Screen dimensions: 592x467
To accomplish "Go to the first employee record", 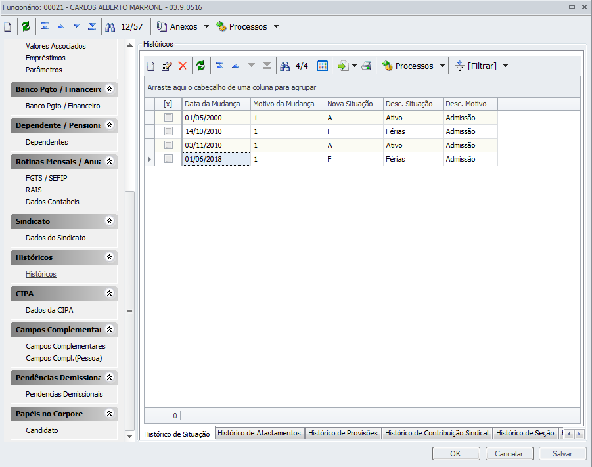I will click(45, 26).
